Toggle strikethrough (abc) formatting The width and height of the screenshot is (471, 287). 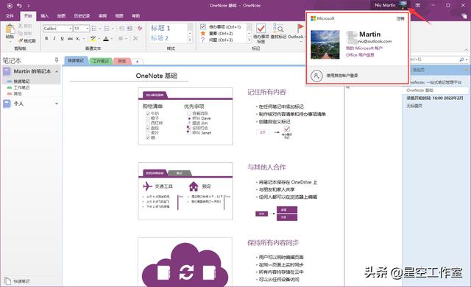(x=71, y=38)
